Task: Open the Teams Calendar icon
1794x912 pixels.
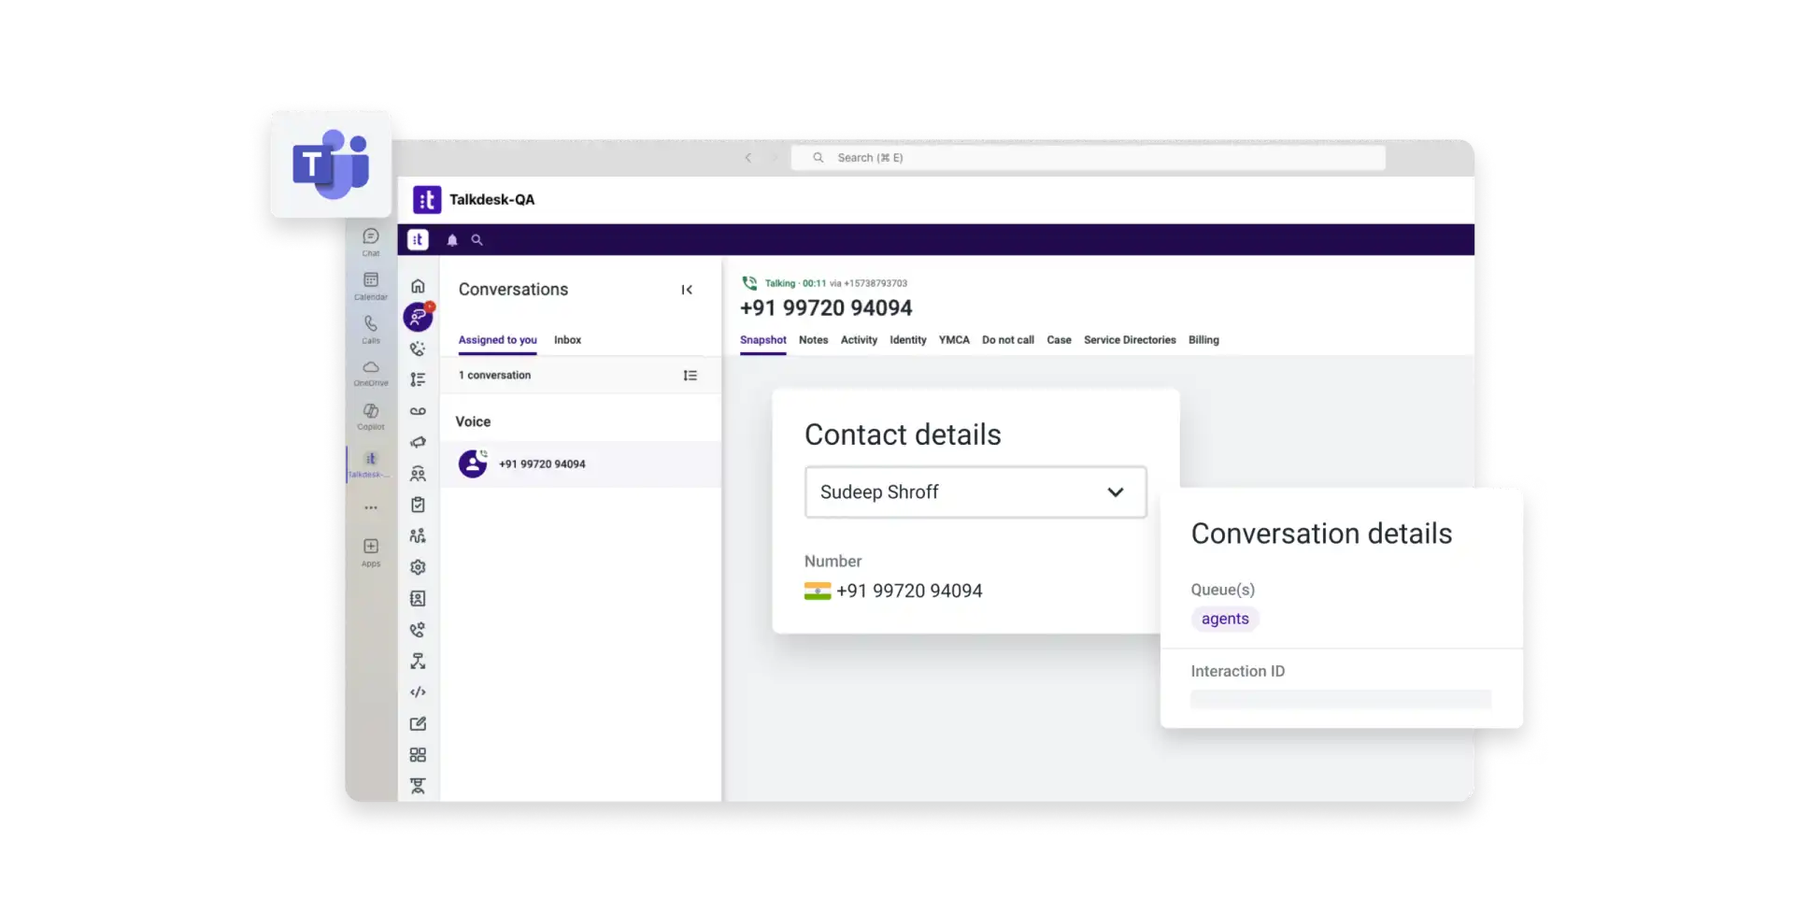Action: point(371,285)
